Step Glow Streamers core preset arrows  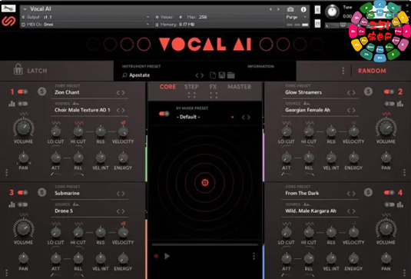click(x=351, y=92)
